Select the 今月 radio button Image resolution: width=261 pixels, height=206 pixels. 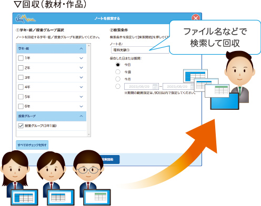click(x=118, y=79)
